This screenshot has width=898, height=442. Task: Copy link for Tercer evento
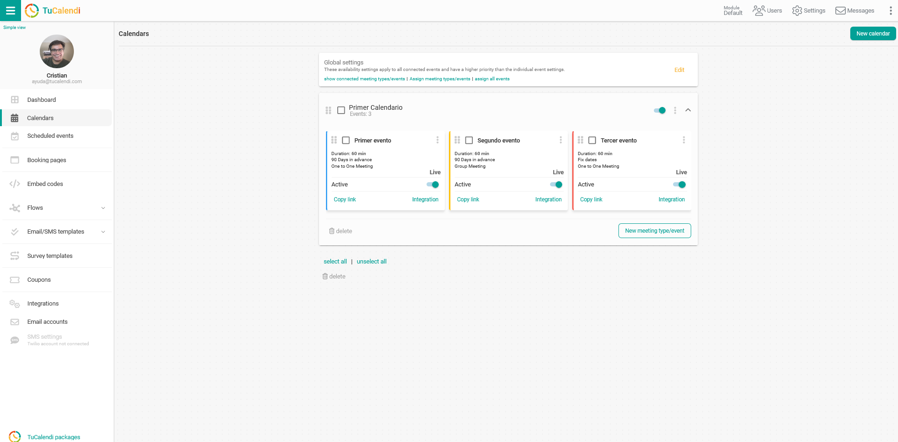[x=591, y=200]
